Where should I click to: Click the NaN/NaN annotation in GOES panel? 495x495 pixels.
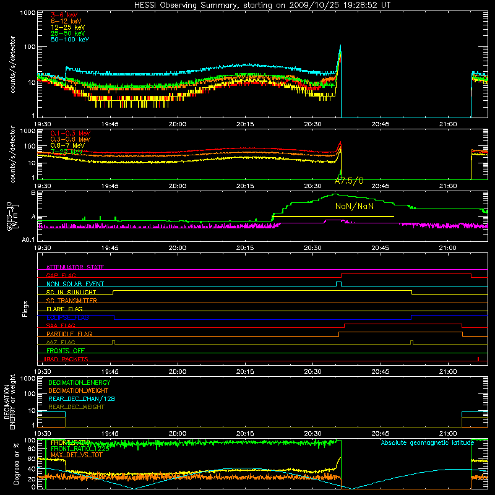coord(354,206)
